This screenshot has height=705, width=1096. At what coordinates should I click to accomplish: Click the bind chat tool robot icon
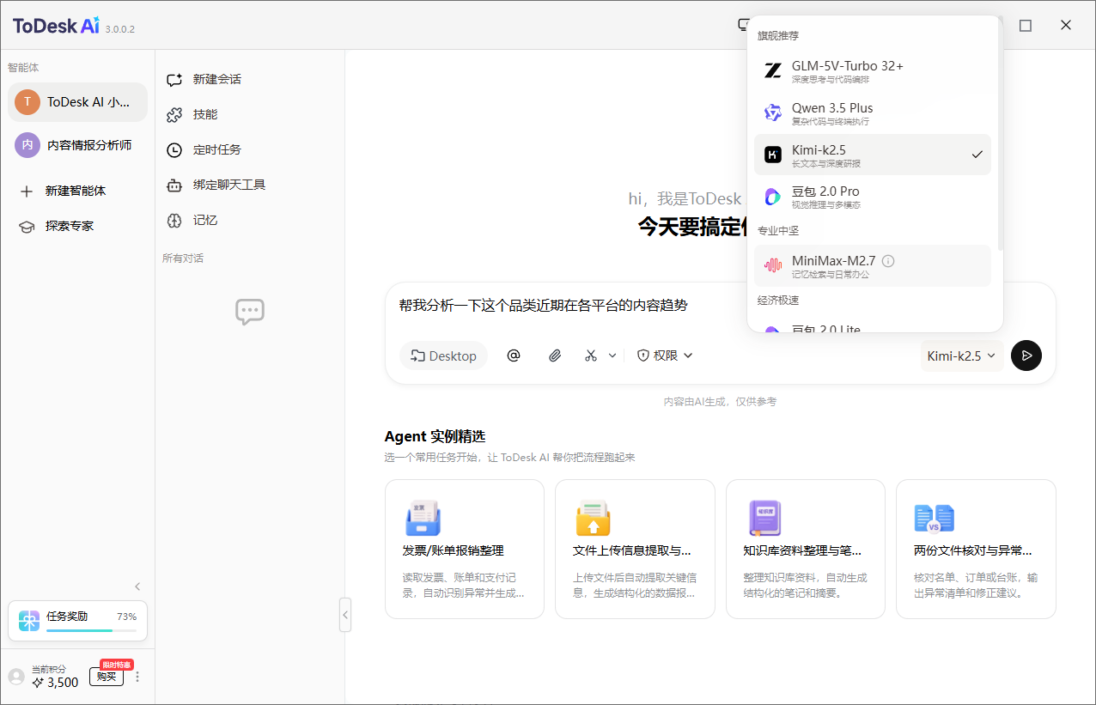(x=174, y=185)
